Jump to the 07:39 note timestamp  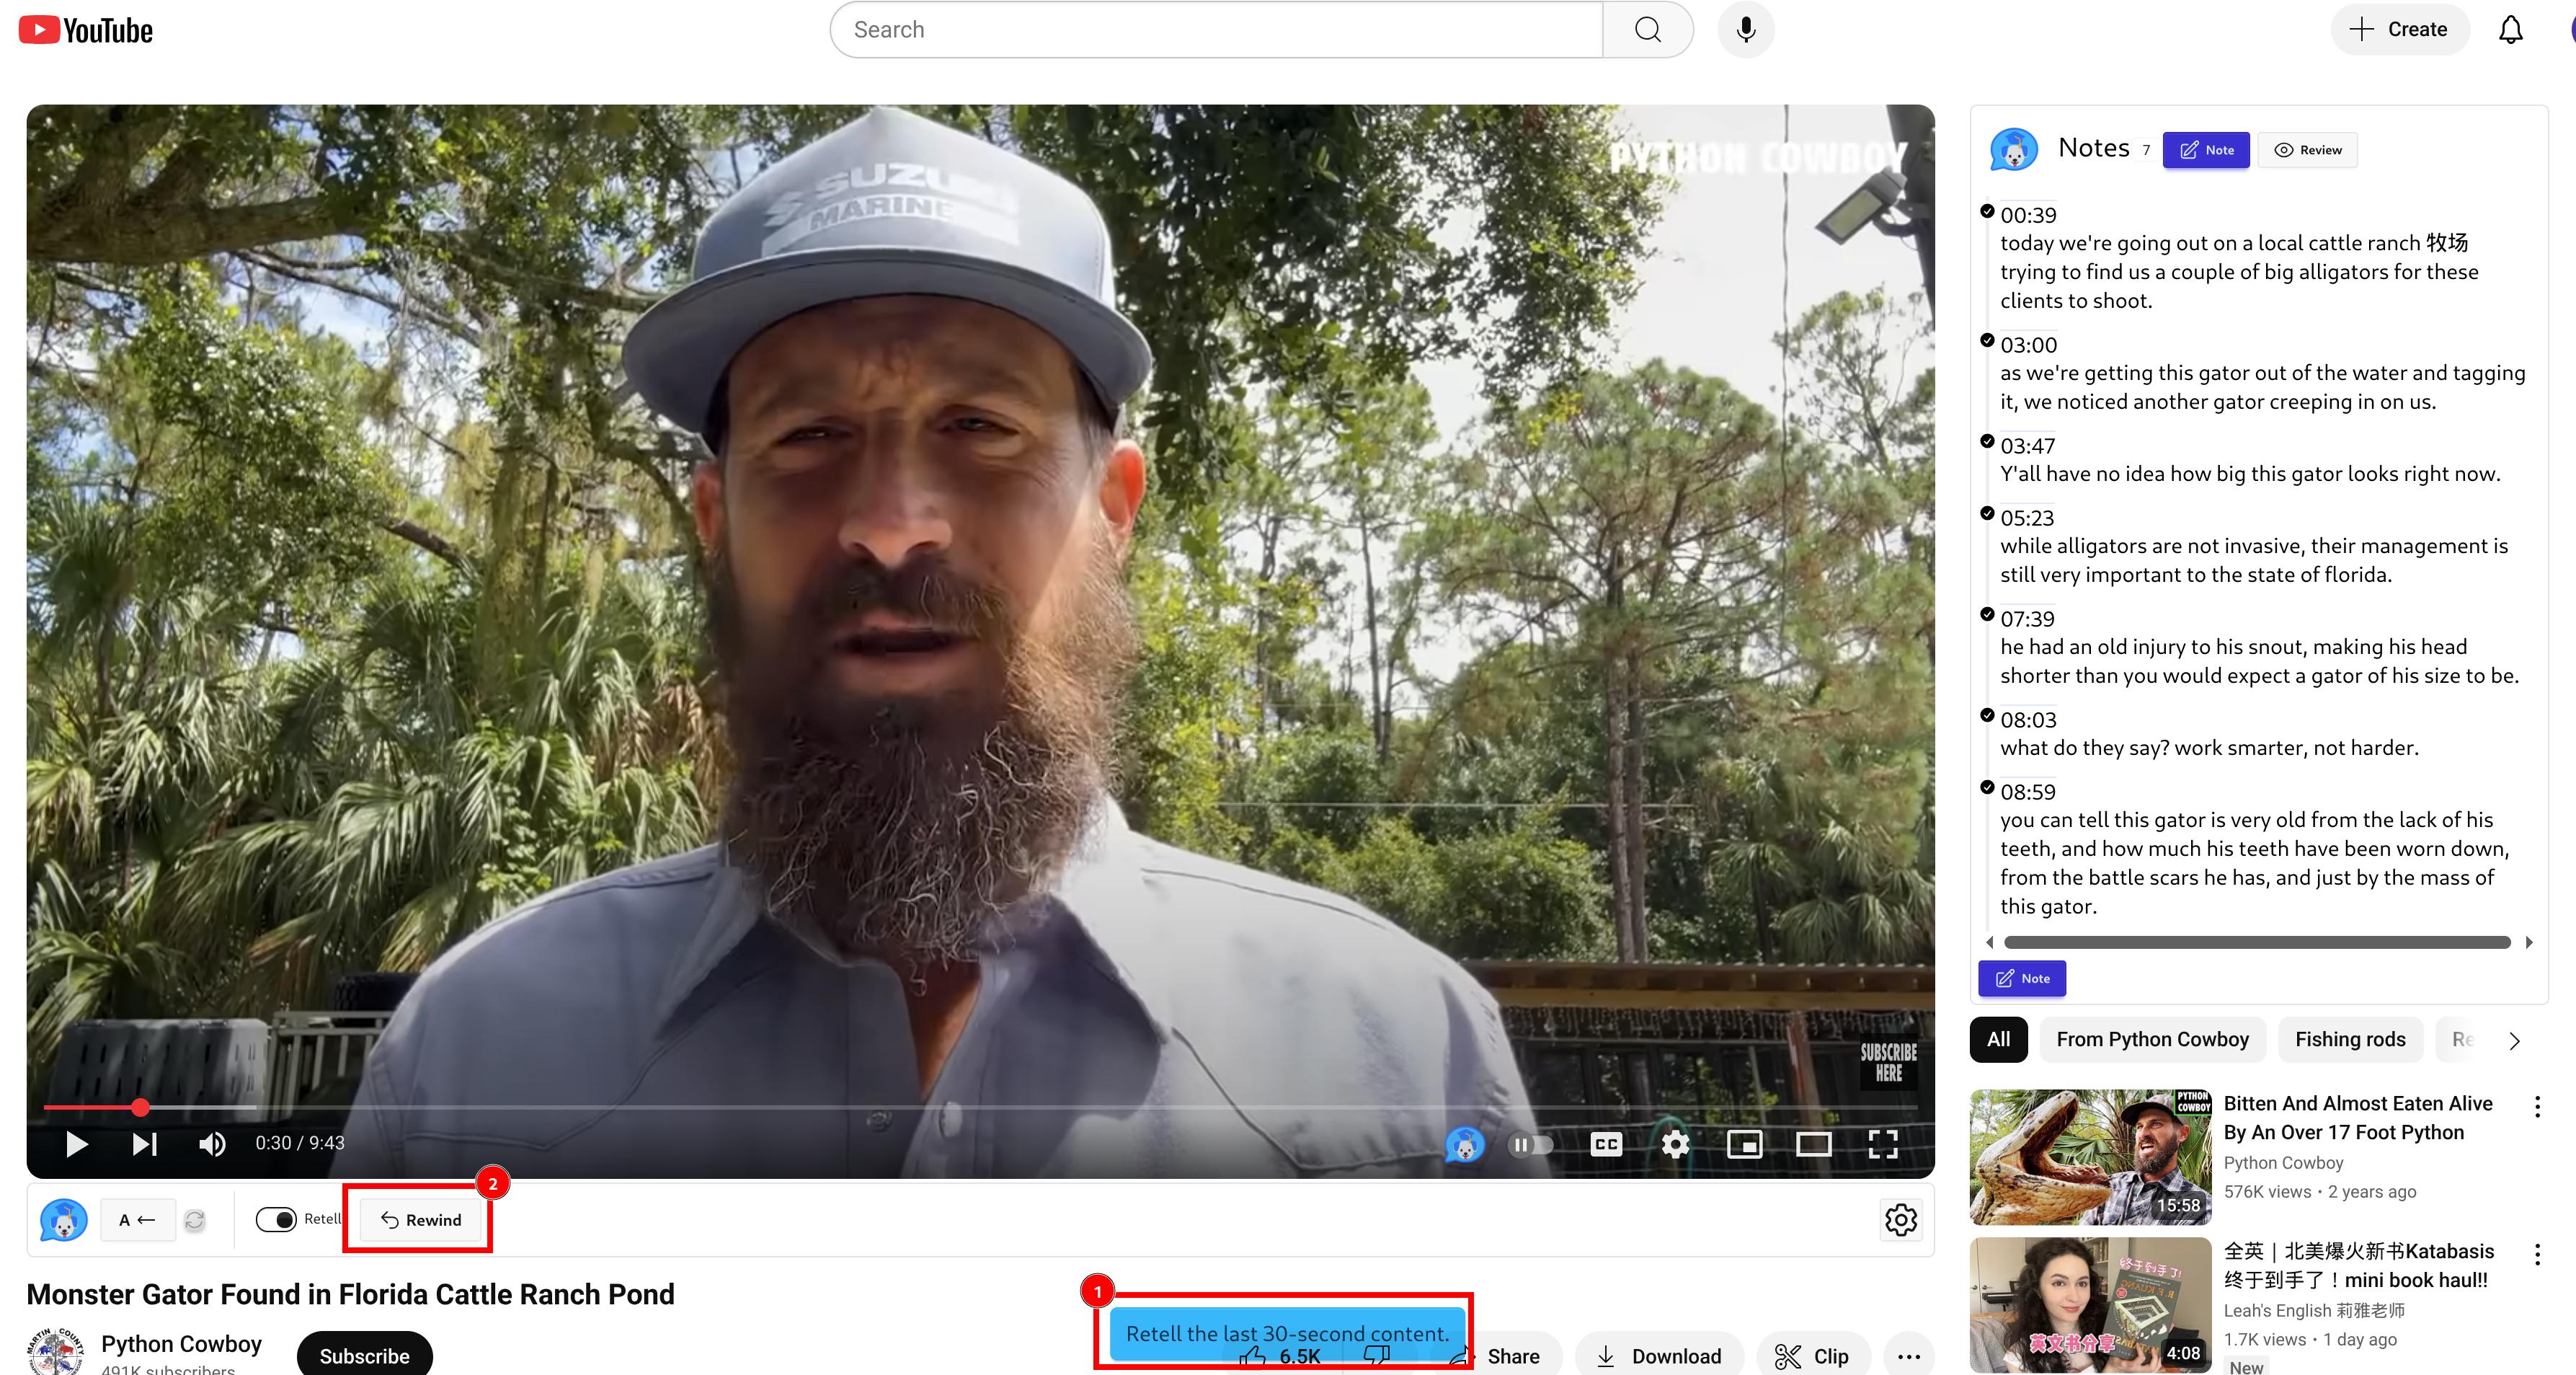2027,619
